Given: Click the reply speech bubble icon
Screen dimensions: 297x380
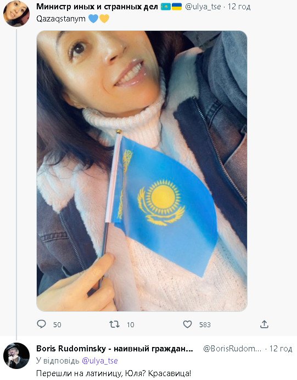Looking at the screenshot, I should pyautogui.click(x=41, y=324).
